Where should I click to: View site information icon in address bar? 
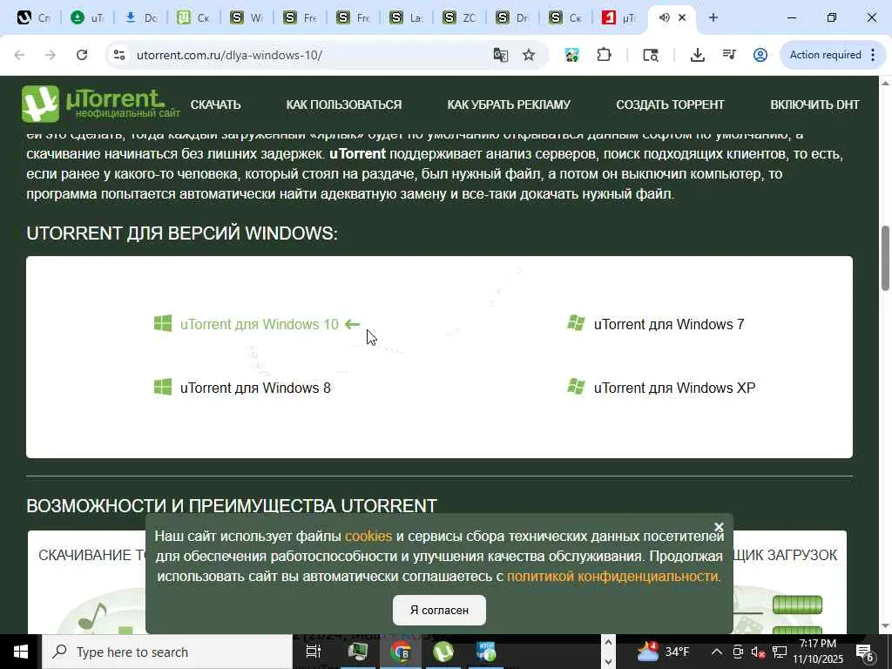coord(118,55)
